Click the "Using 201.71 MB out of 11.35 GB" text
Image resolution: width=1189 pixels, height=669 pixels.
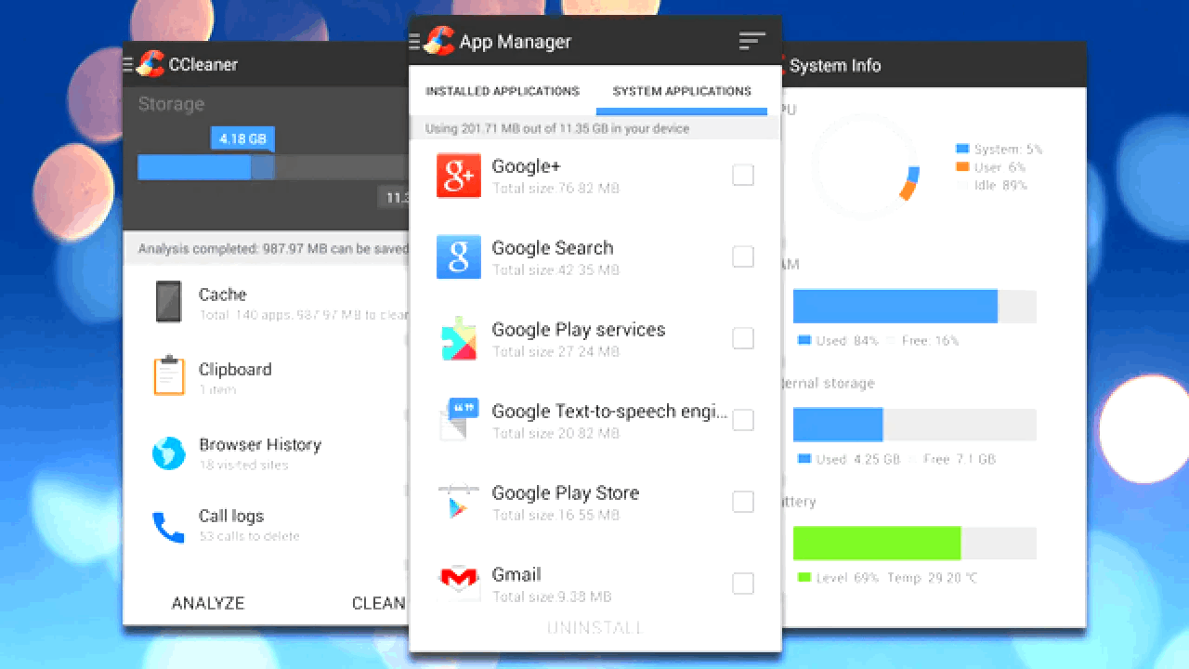557,128
